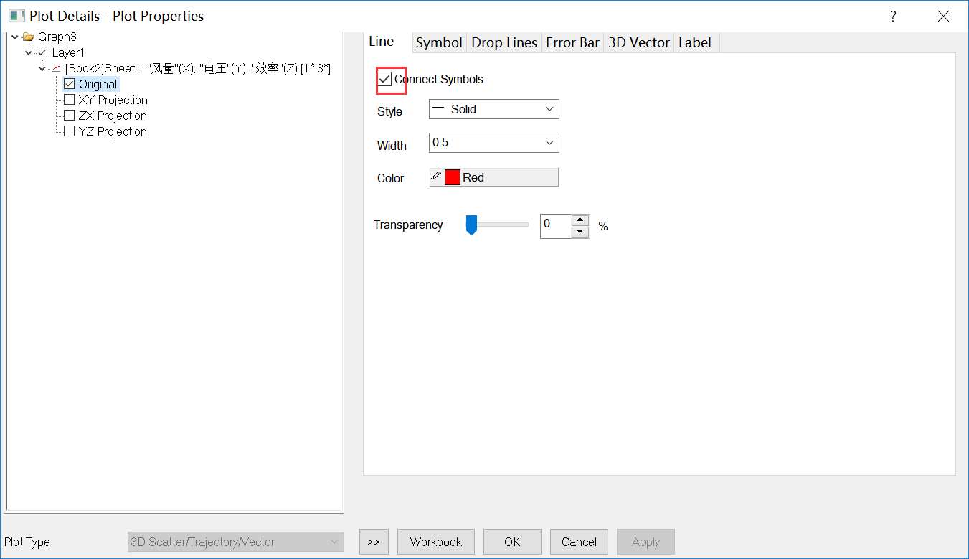Open the line Style dropdown
The height and width of the screenshot is (559, 969).
[x=549, y=108]
